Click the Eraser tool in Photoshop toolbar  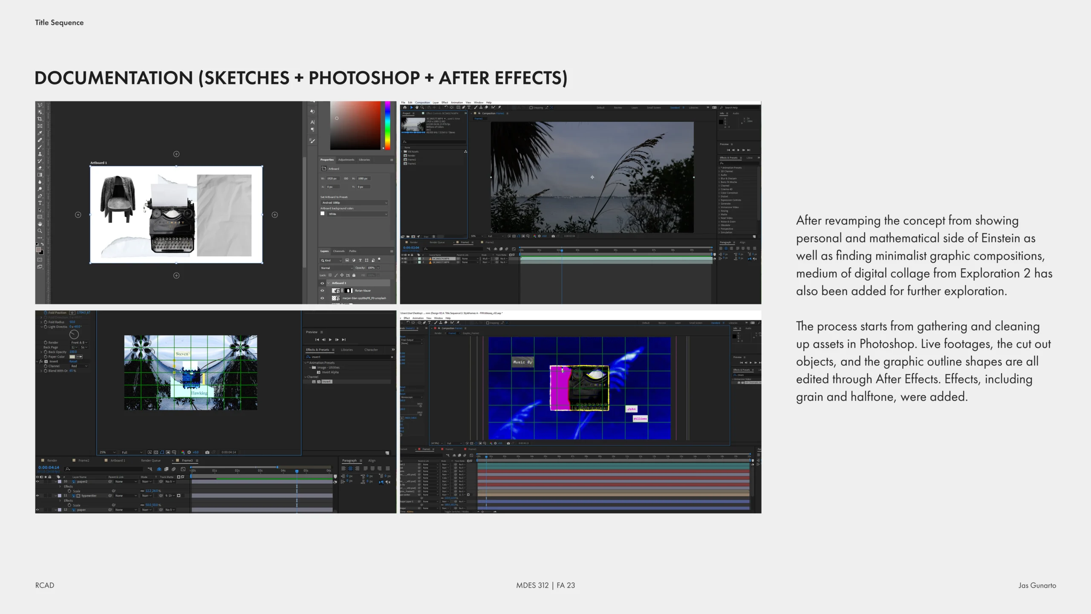(x=40, y=168)
